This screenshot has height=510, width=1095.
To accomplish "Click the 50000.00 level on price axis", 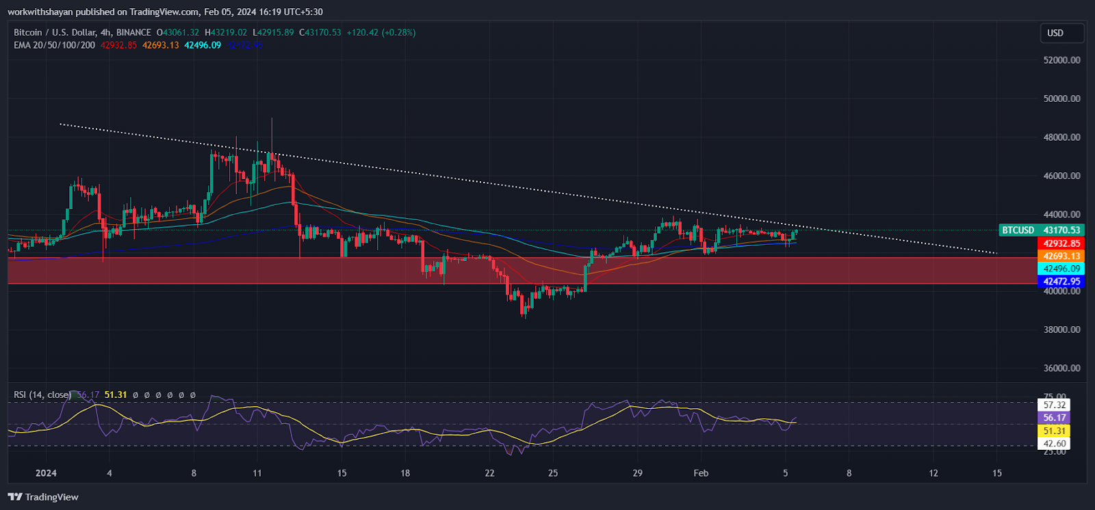I will click(1061, 98).
